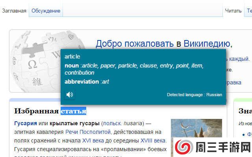Click 'Detected language : Russian' text
252x157 pixels.
click(195, 95)
